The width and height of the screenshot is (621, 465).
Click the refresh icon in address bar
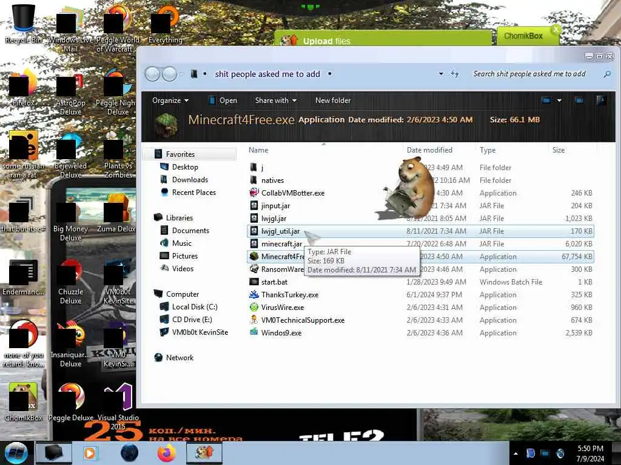455,74
